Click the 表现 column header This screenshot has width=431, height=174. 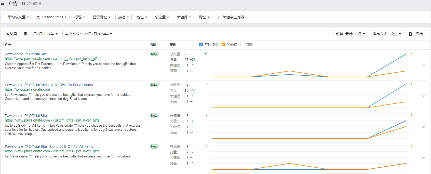173,45
